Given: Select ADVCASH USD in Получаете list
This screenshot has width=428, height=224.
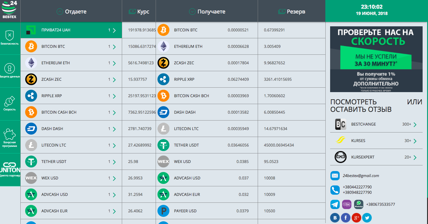Looking at the screenshot, I should (x=207, y=178).
